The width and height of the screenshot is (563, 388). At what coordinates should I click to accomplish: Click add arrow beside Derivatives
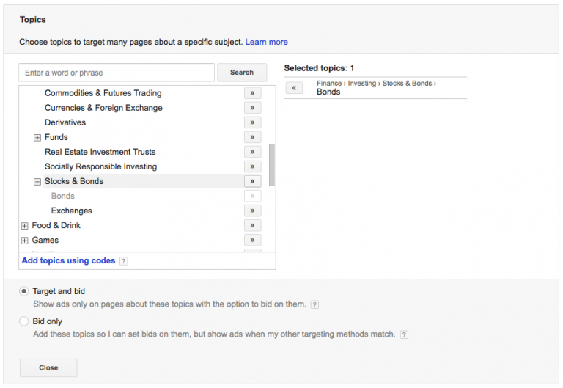(252, 122)
